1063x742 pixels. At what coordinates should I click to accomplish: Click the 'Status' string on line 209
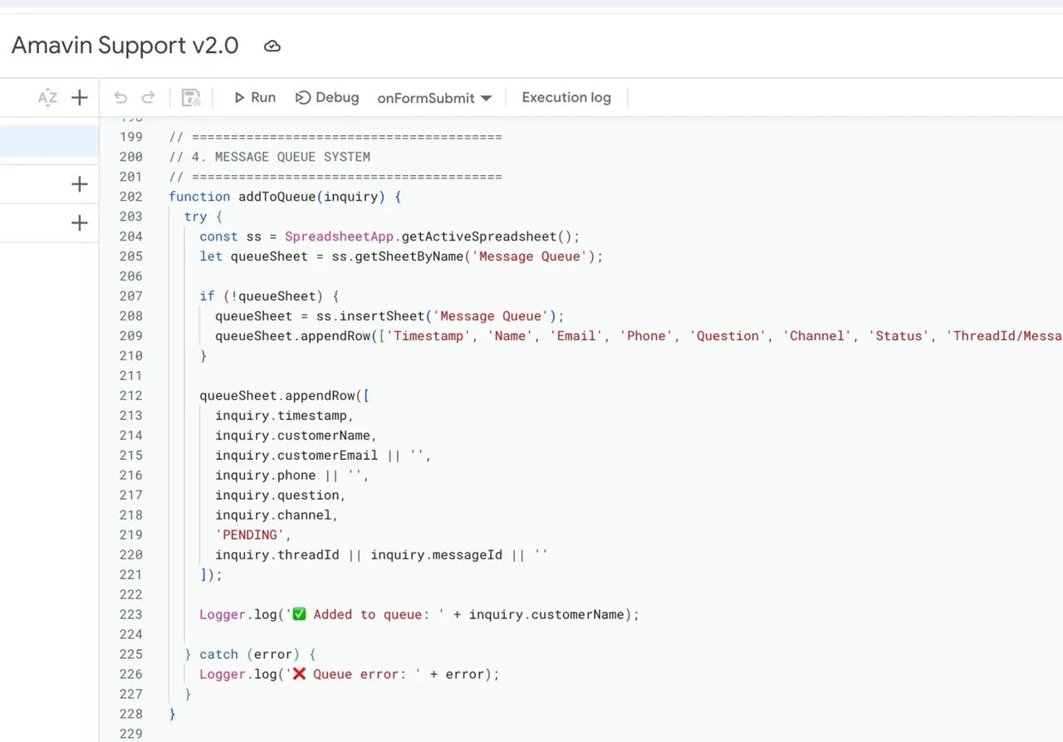pos(899,336)
